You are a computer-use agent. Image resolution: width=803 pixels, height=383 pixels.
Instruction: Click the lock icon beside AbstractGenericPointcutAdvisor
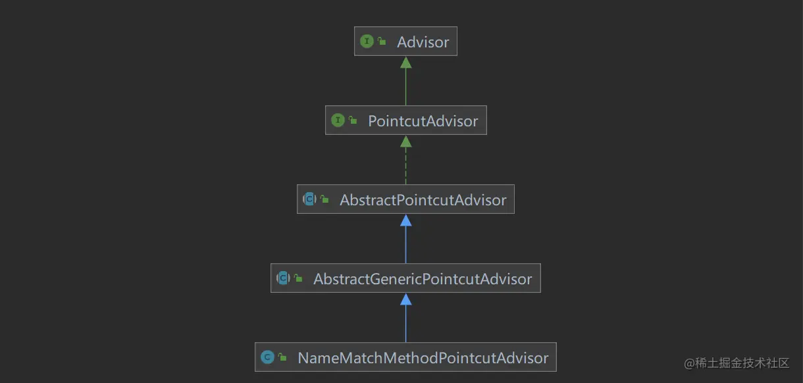[298, 279]
